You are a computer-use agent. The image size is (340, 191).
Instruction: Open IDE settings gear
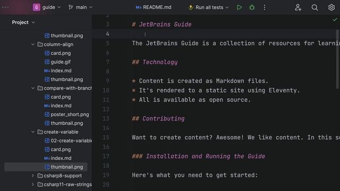(x=331, y=7)
